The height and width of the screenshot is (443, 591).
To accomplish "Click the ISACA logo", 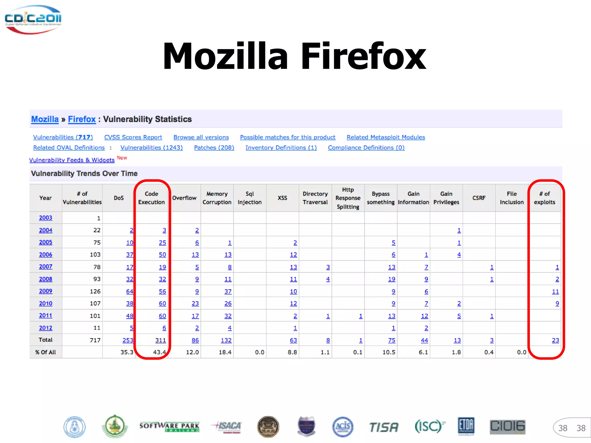I will [227, 427].
